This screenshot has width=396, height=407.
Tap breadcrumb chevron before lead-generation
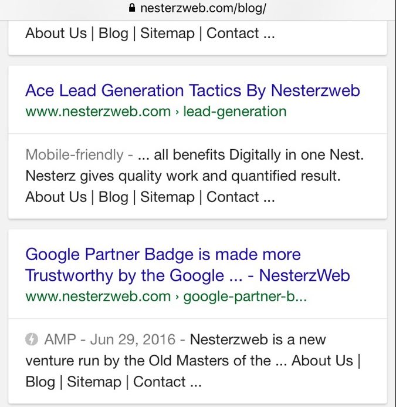pyautogui.click(x=177, y=112)
